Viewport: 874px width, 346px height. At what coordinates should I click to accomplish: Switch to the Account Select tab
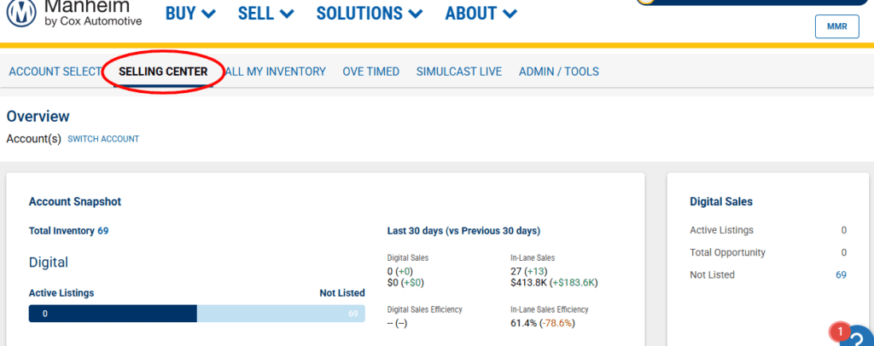pyautogui.click(x=55, y=72)
